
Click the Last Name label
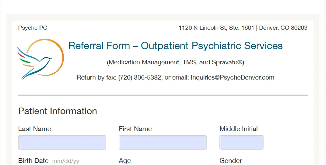click(x=35, y=129)
